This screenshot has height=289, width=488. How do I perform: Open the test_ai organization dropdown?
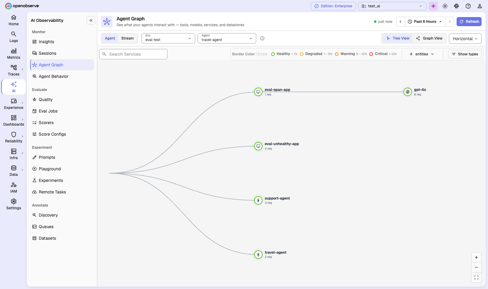tap(392, 6)
